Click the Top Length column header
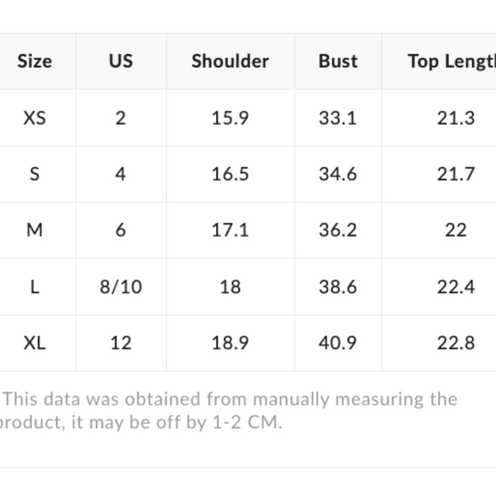The width and height of the screenshot is (496, 496). coord(451,61)
